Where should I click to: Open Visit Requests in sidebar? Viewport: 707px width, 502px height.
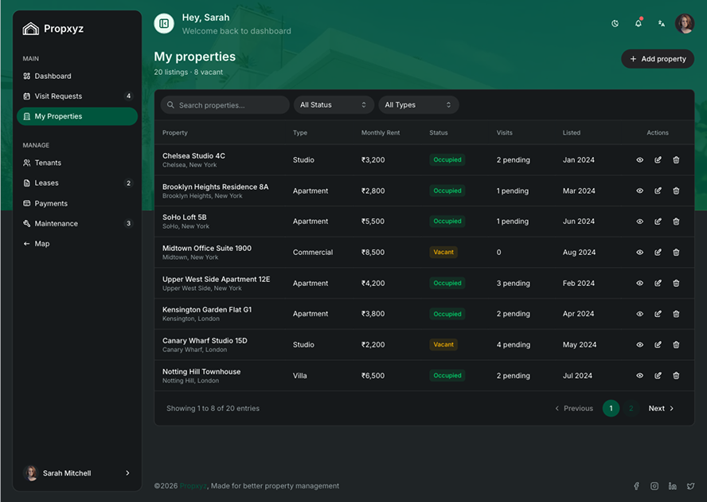coord(77,96)
